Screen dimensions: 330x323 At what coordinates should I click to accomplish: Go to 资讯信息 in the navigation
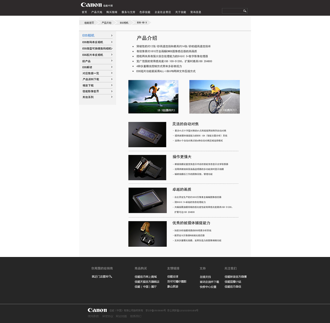point(196,12)
